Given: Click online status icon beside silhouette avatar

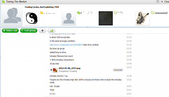Looking at the screenshot, I should (x=79, y=13).
